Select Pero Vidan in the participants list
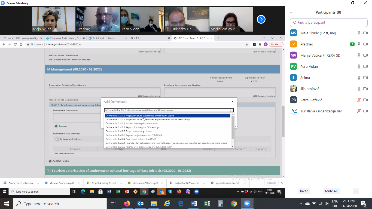This screenshot has width=372, height=209. [x=309, y=66]
